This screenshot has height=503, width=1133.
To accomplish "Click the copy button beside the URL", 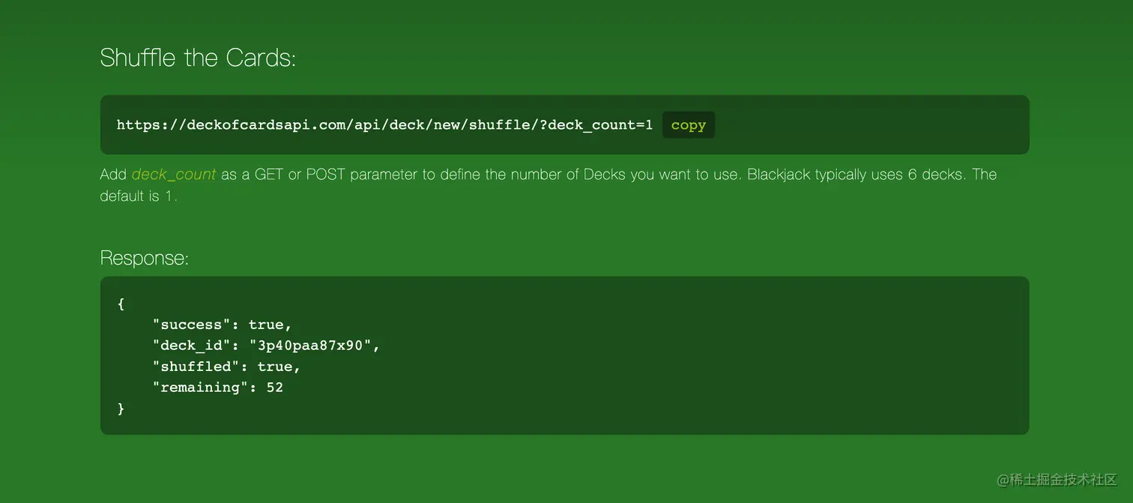I will (688, 125).
